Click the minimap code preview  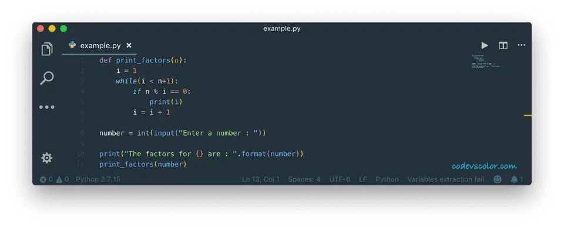486,61
